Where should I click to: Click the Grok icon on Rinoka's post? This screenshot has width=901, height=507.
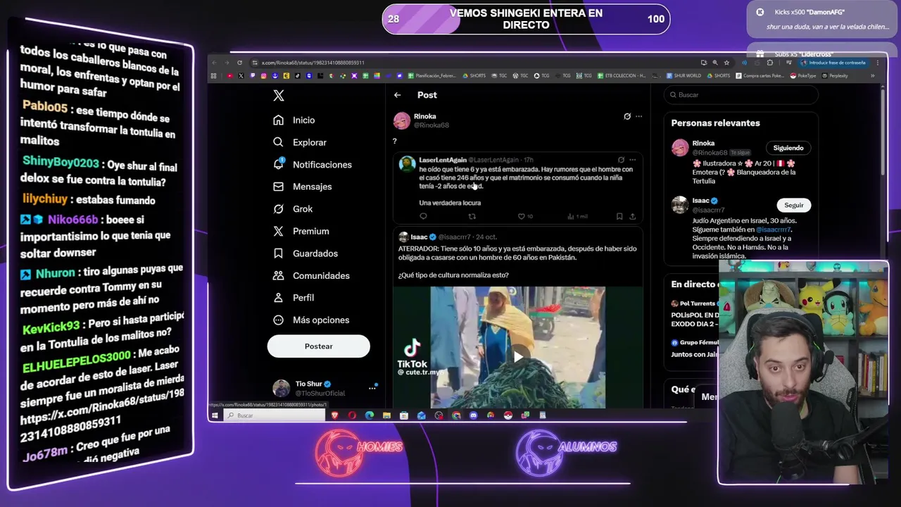627,116
